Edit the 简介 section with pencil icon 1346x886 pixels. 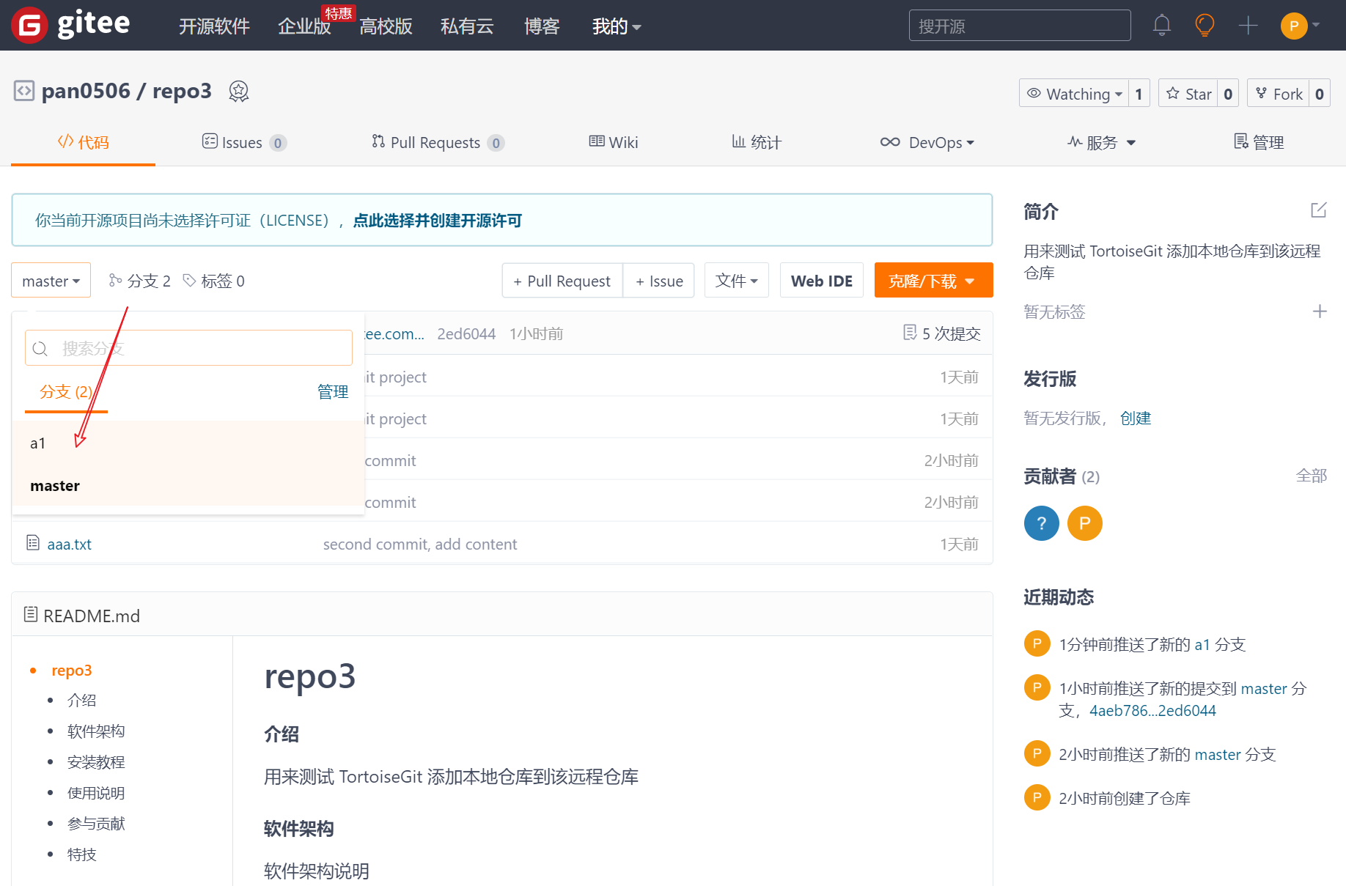coord(1318,211)
